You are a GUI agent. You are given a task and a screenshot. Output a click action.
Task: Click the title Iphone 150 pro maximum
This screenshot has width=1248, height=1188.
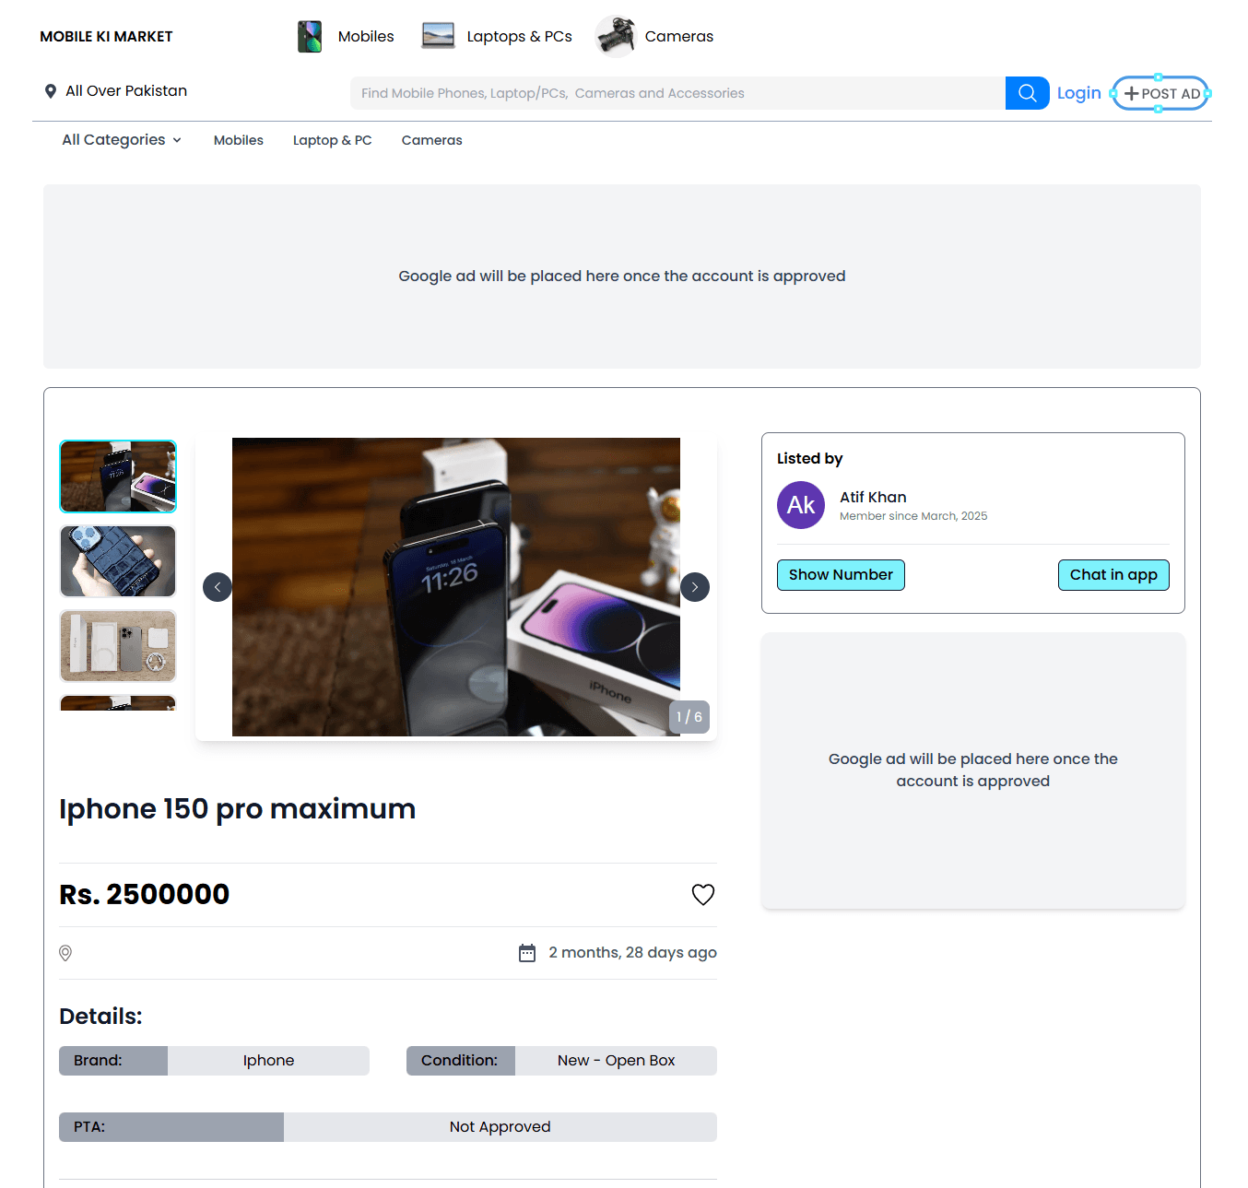(238, 809)
